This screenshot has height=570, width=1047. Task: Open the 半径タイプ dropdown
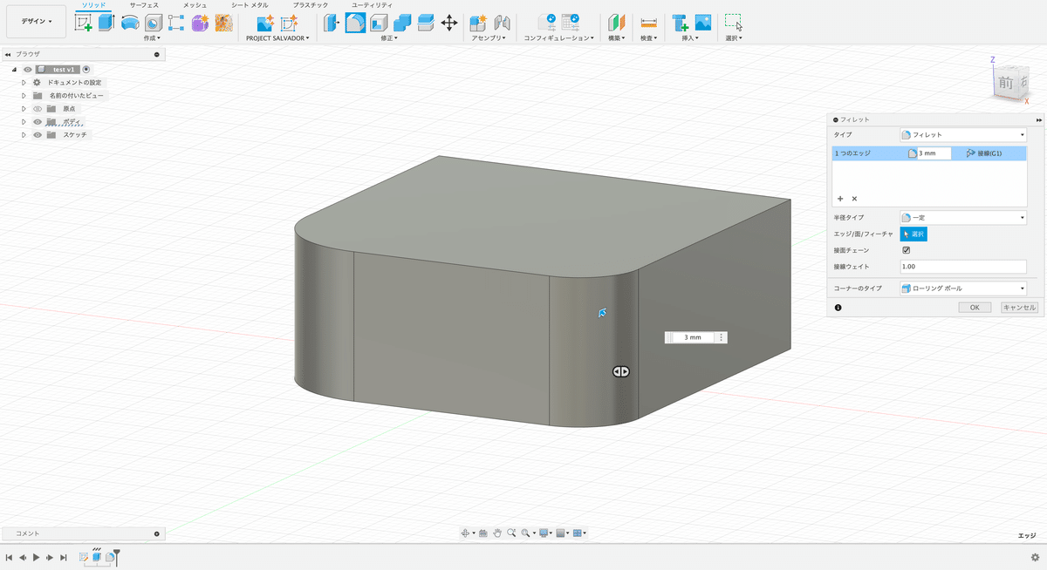[x=962, y=217]
